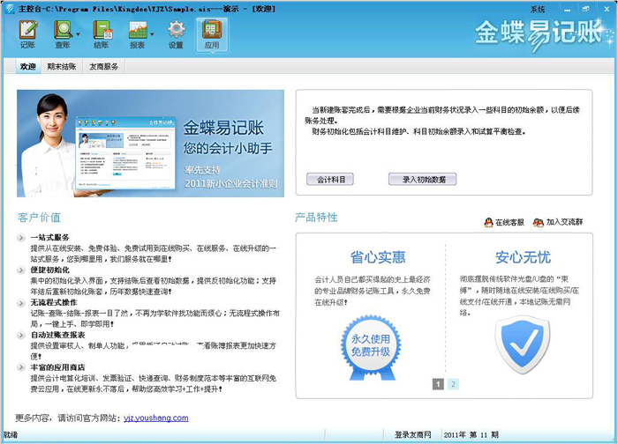Open the 加入交流群 link
618x444 pixels.
pyautogui.click(x=564, y=222)
